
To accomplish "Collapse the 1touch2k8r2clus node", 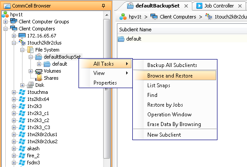I will pos(14,43).
